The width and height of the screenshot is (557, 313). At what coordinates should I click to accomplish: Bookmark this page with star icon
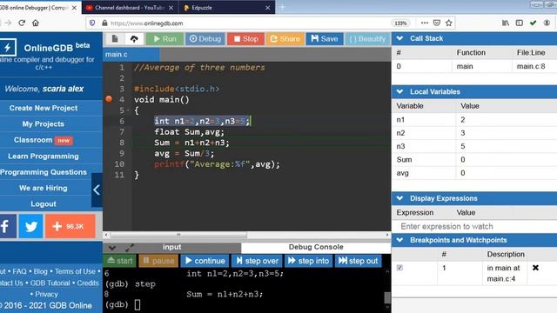[x=449, y=23]
